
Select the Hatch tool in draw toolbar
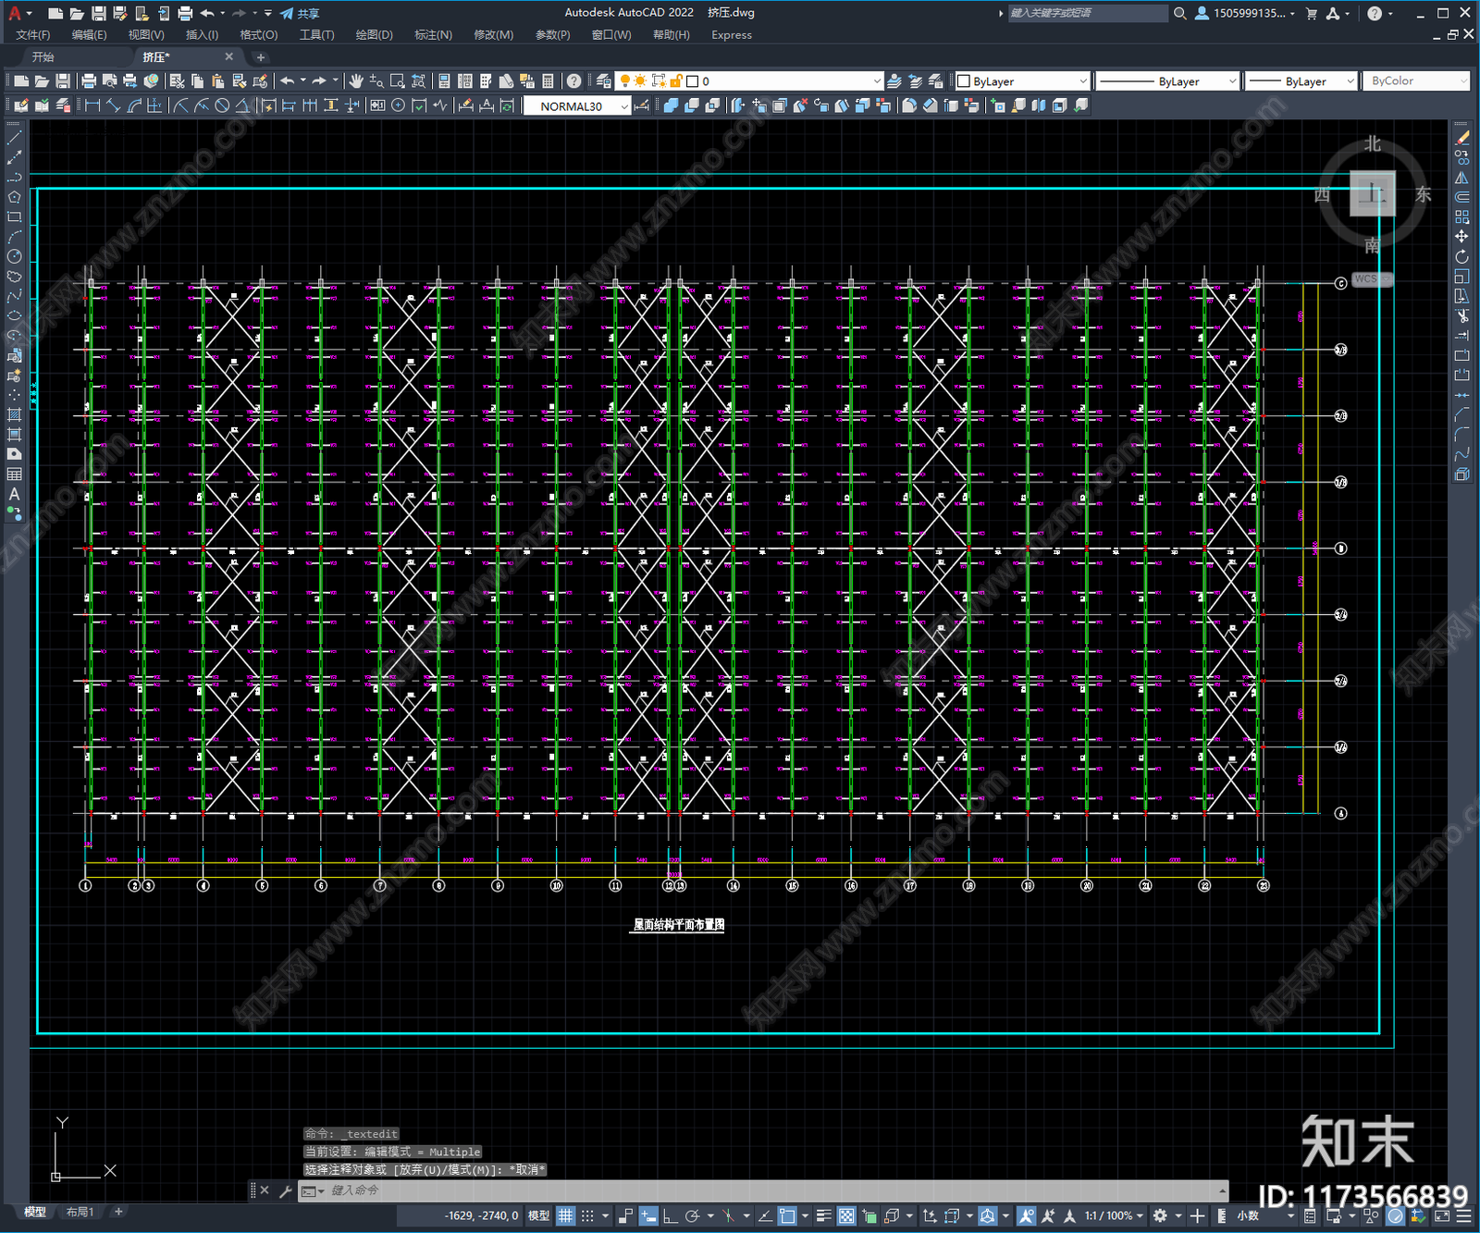(x=14, y=415)
